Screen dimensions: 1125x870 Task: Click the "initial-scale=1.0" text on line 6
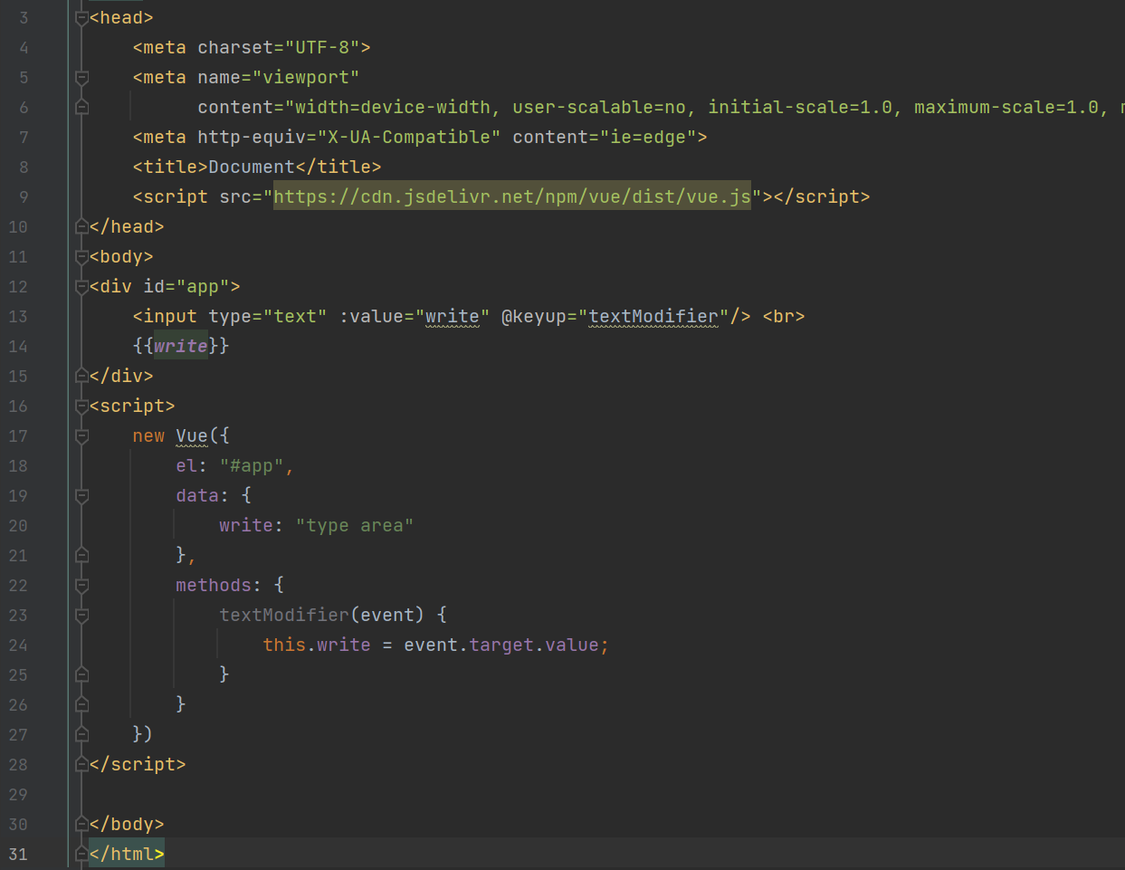coord(800,108)
